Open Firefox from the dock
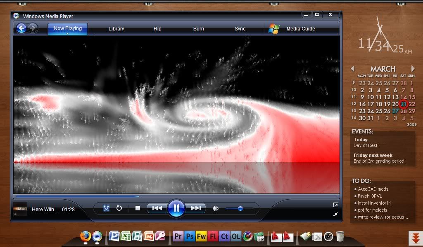Viewport: 423px width, 247px height. click(x=85, y=236)
